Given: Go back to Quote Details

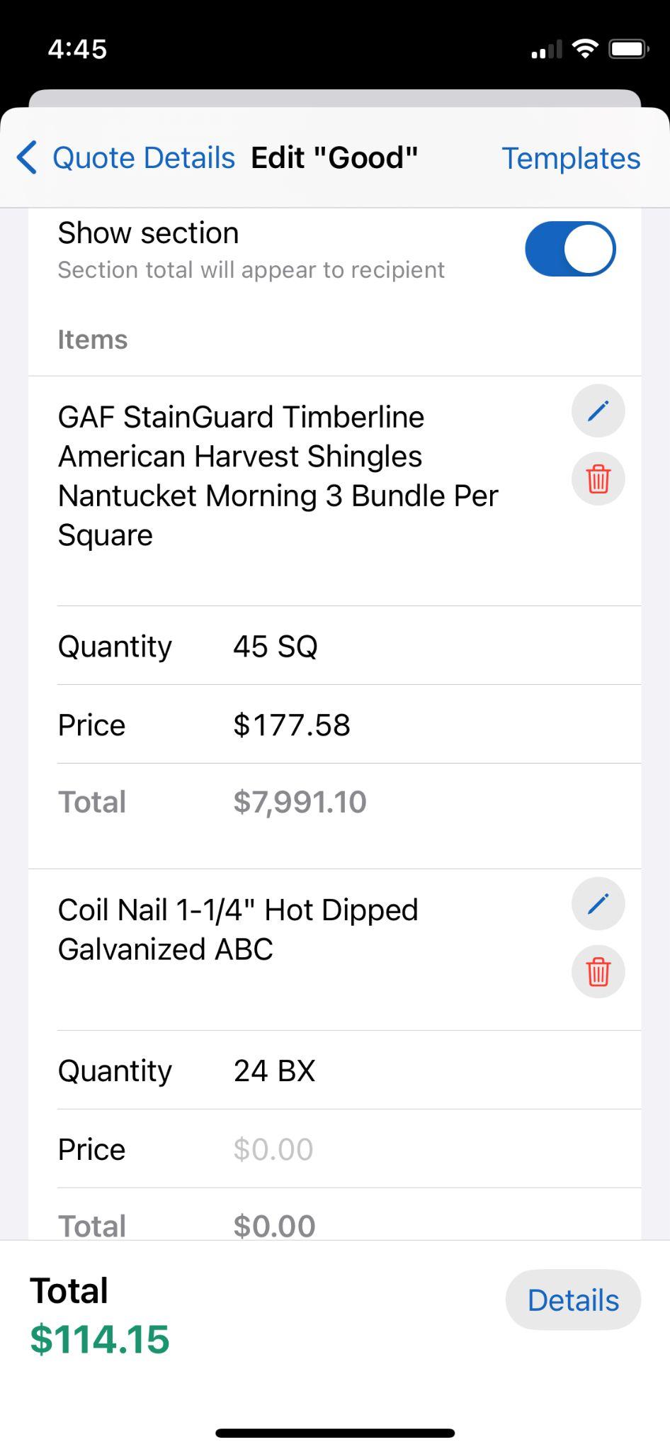Looking at the screenshot, I should [x=143, y=157].
